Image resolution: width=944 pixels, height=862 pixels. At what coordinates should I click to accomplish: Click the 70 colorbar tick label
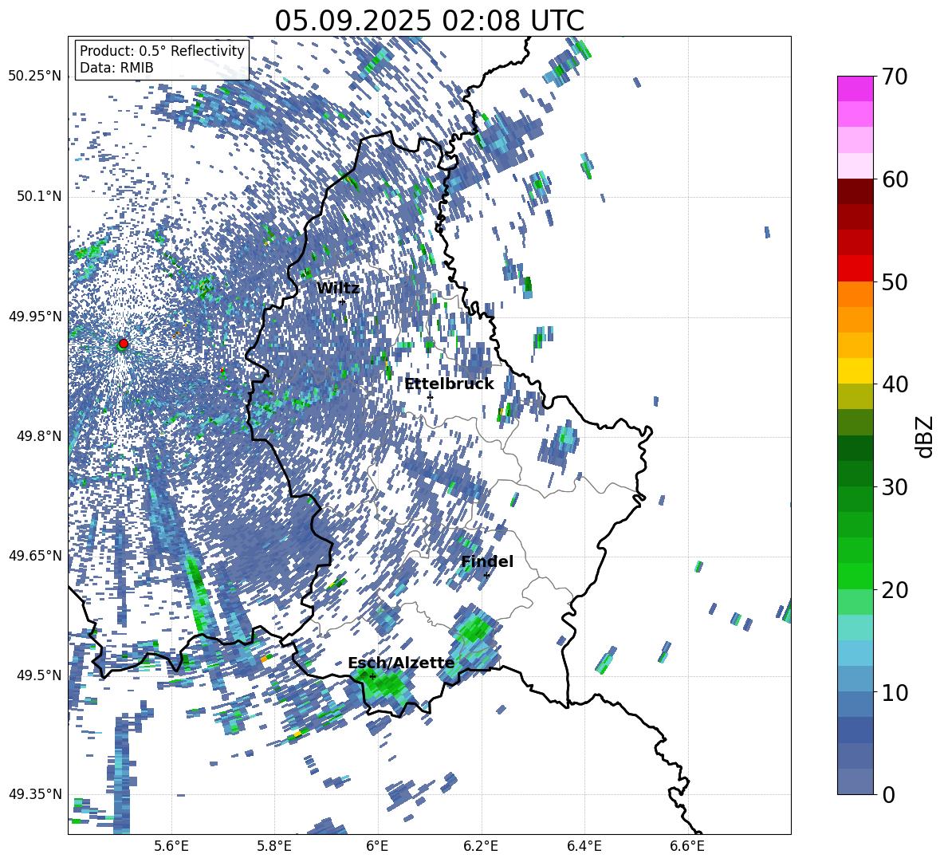tap(895, 77)
